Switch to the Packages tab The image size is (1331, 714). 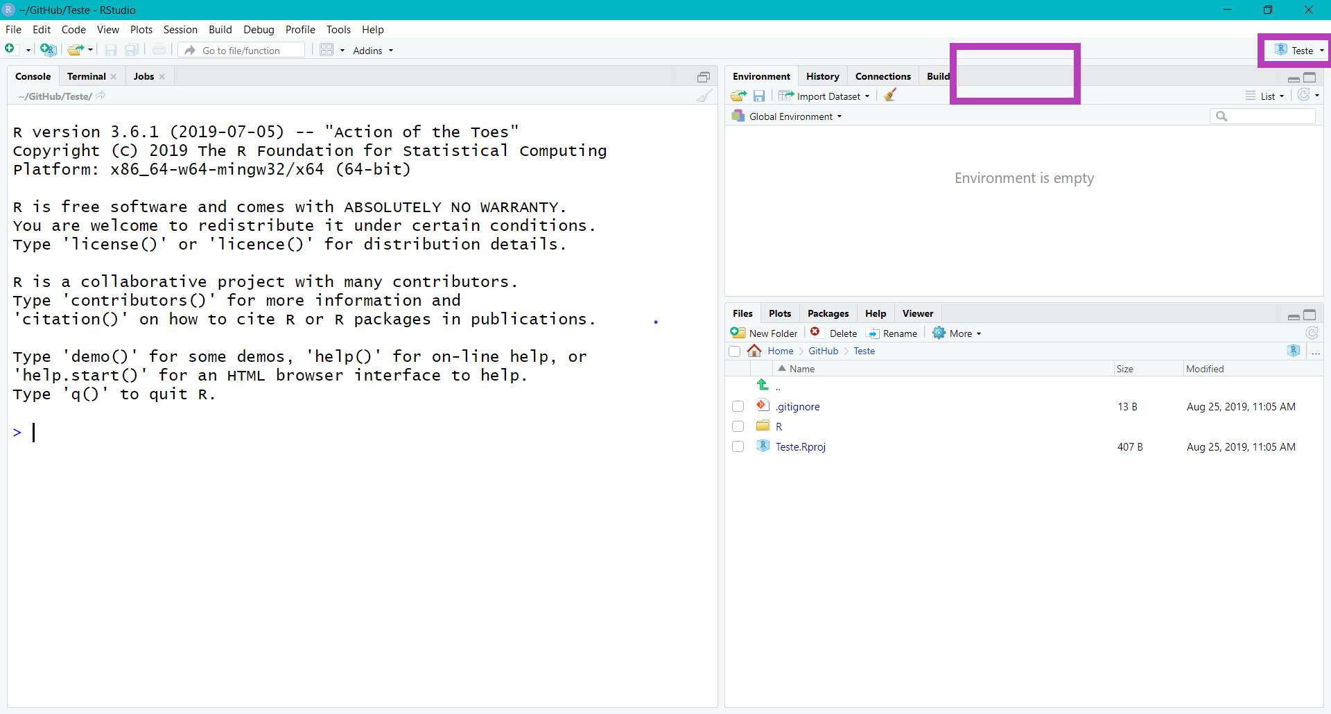coord(828,313)
